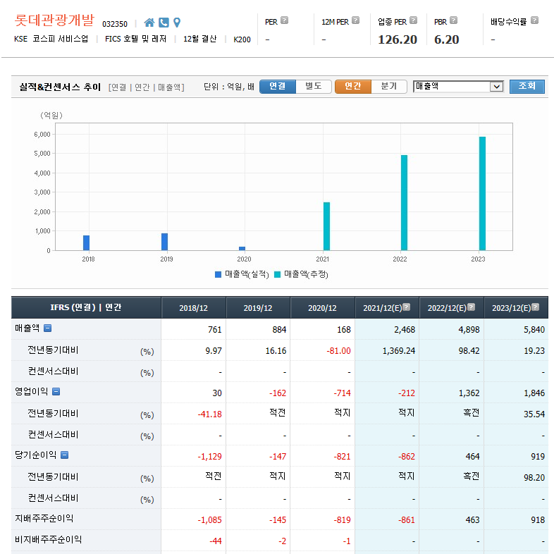Collapse the 매출액 row details
Viewport: 554px width, 554px height.
click(x=47, y=328)
